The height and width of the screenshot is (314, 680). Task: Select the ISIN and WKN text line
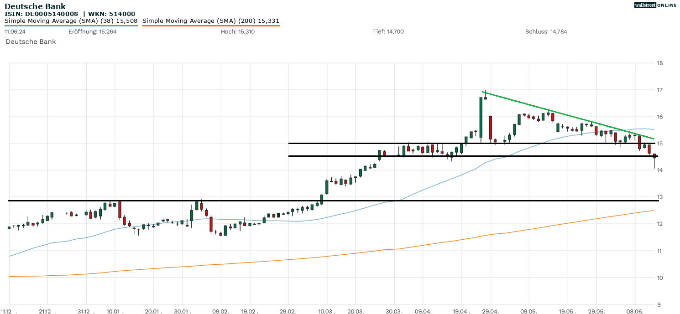point(70,14)
